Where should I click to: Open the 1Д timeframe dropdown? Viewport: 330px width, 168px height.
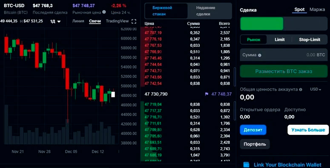(55, 21)
